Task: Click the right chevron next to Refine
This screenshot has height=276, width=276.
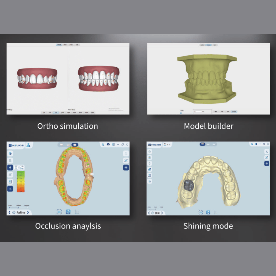Action: [28, 213]
